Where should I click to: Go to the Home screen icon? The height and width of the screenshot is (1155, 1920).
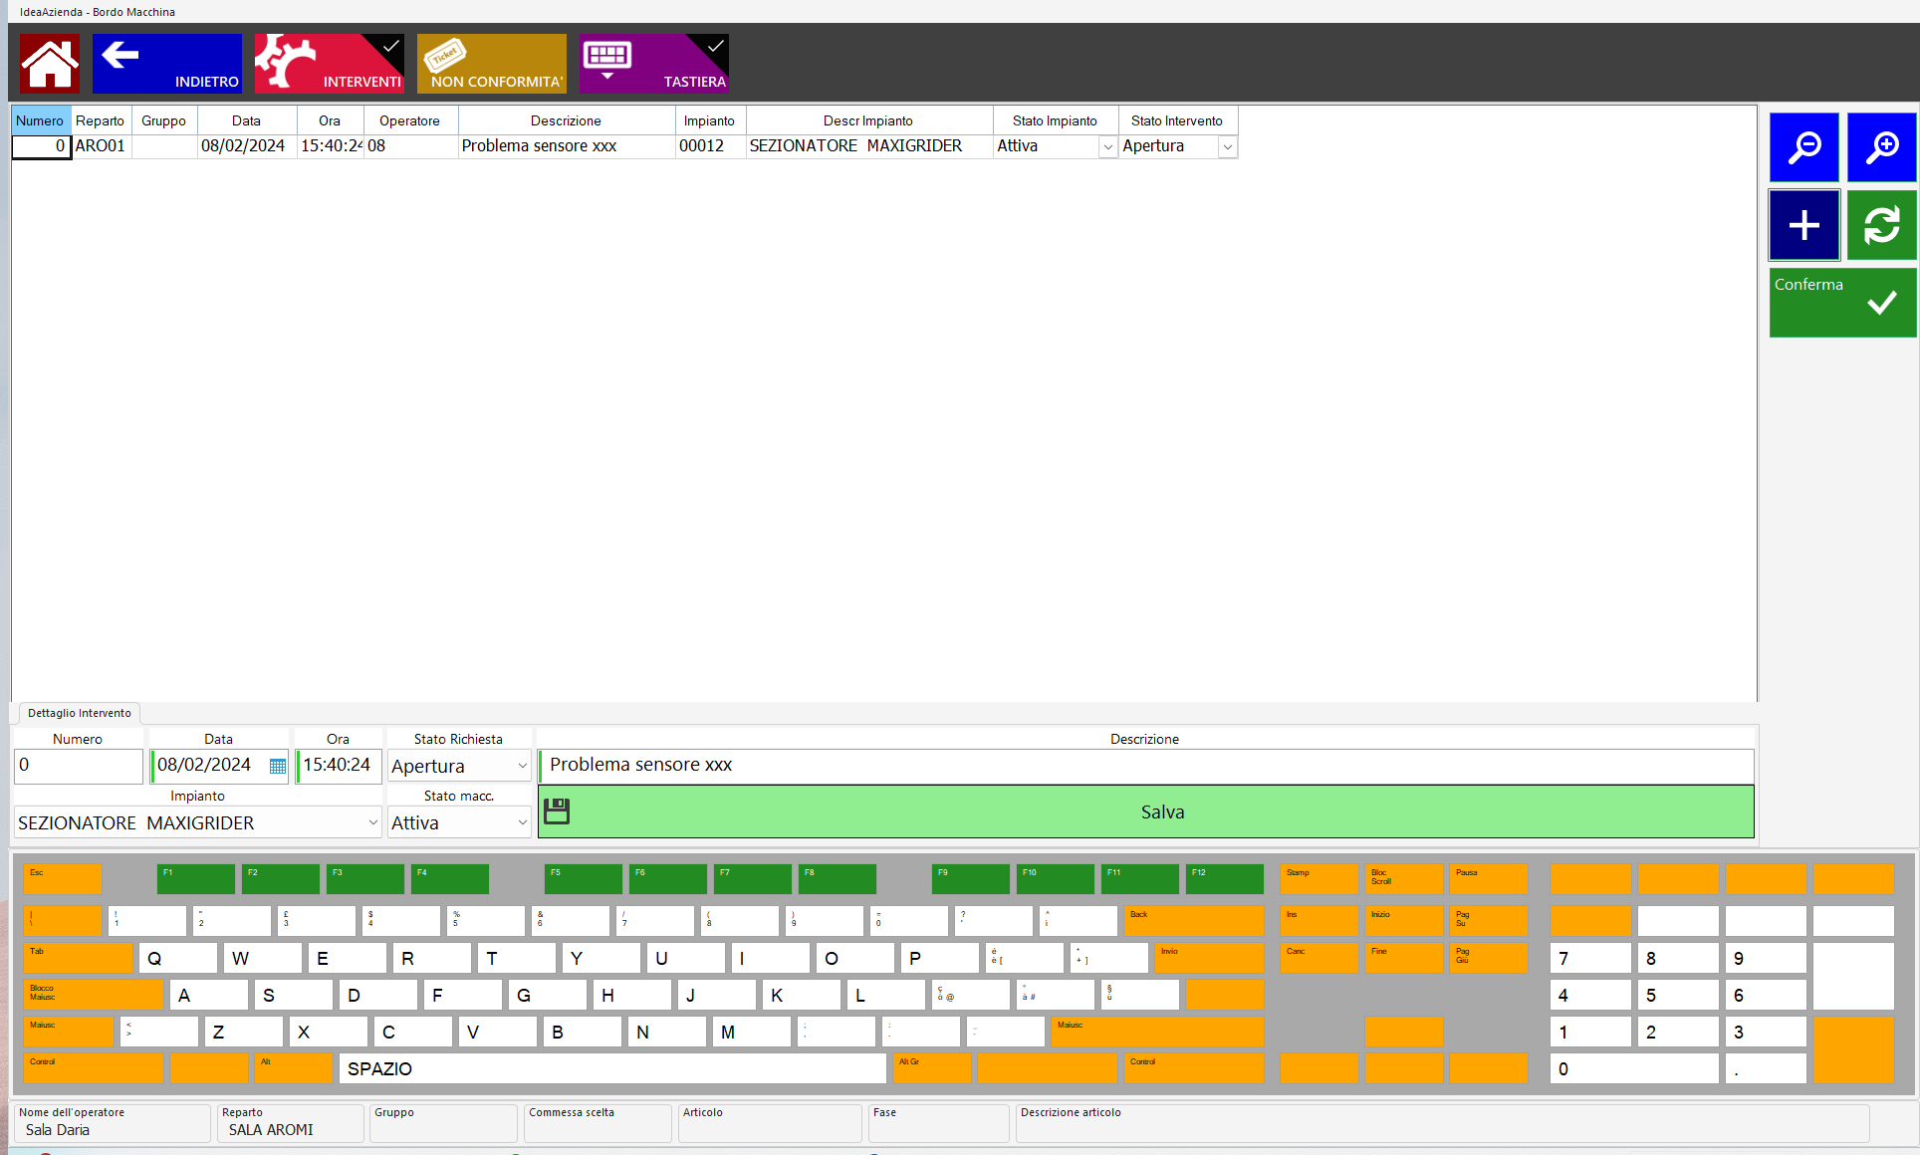[x=50, y=64]
